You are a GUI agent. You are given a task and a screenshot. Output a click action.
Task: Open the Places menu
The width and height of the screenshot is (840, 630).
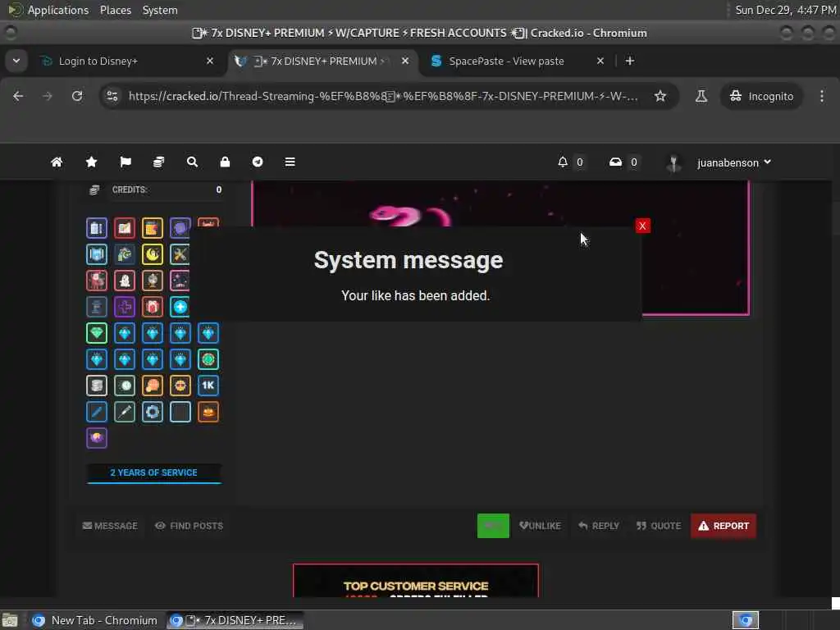pos(115,10)
